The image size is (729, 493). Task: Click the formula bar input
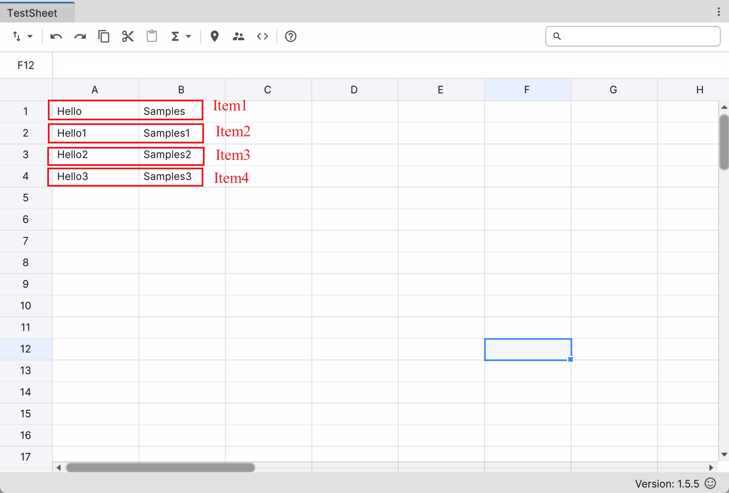pos(391,65)
